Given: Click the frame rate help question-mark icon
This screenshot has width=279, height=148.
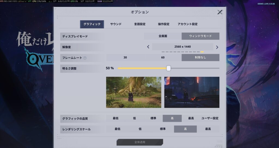Looking at the screenshot, I should [x=85, y=58].
